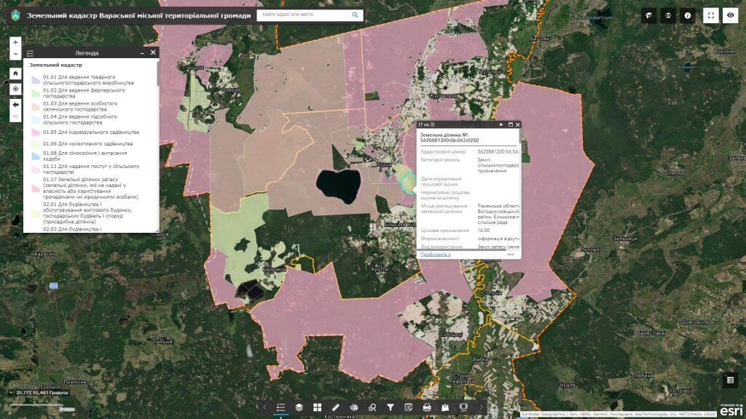Select the Measurement ruler tool
The height and width of the screenshot is (419, 746).
[335, 407]
